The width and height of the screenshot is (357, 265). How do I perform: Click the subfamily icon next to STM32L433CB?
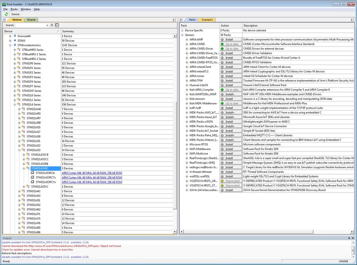28,154
